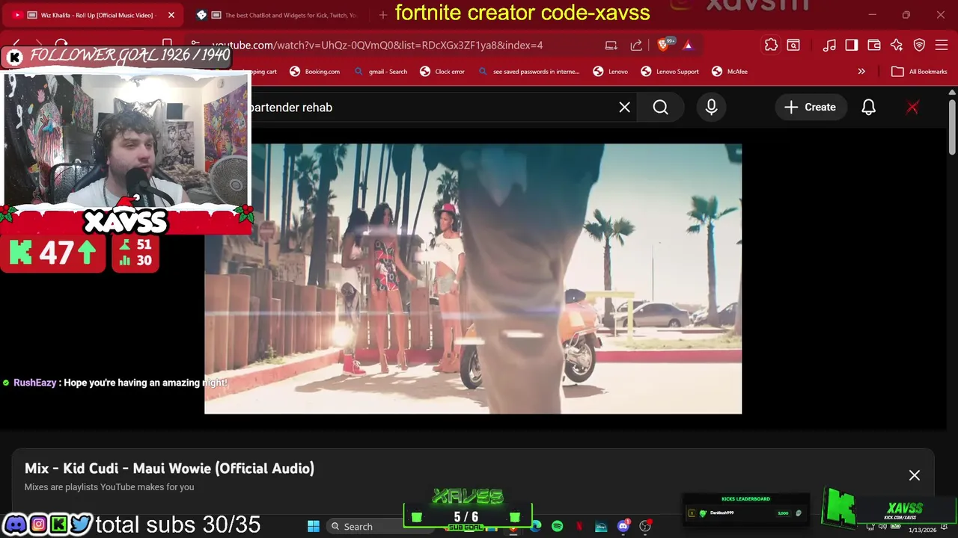Share this page via share icon
This screenshot has width=958, height=538.
(636, 45)
